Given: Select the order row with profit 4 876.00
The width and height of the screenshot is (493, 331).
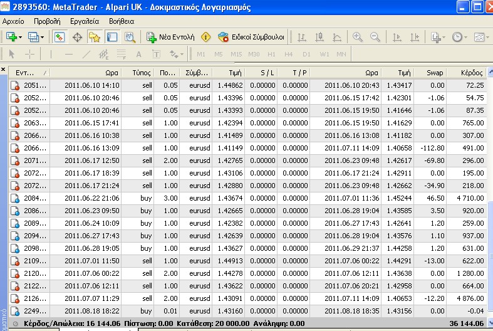Looking at the screenshot, I should point(248,298).
